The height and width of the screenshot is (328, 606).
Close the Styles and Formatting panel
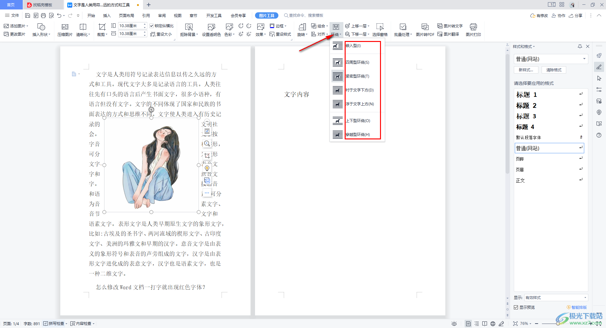click(x=588, y=46)
